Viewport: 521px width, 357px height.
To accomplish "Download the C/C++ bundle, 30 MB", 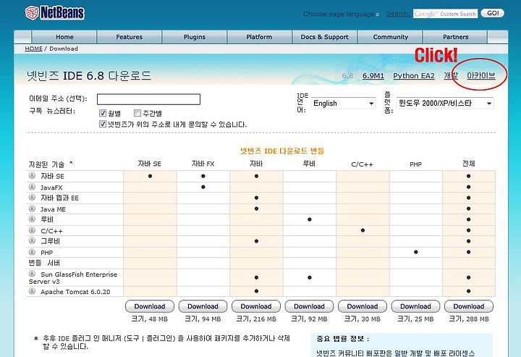I will coord(363,306).
